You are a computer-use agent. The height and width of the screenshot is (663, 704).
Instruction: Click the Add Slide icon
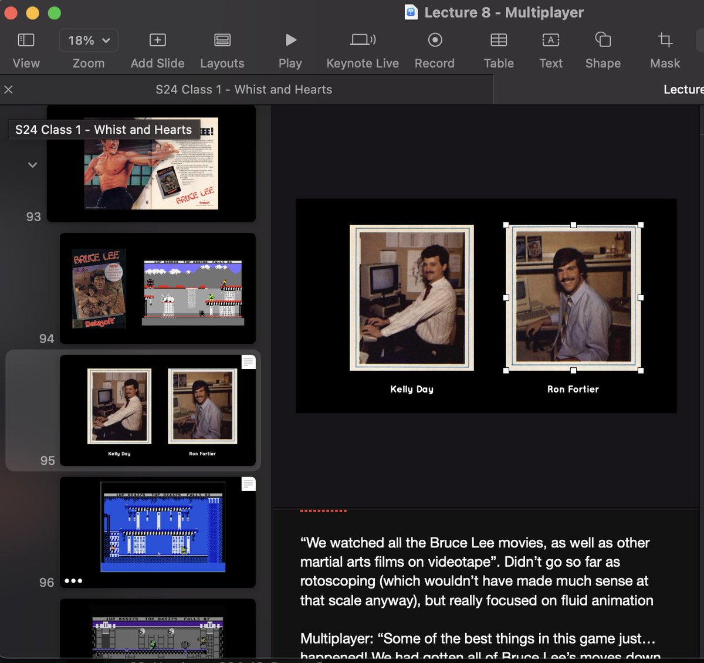coord(157,40)
